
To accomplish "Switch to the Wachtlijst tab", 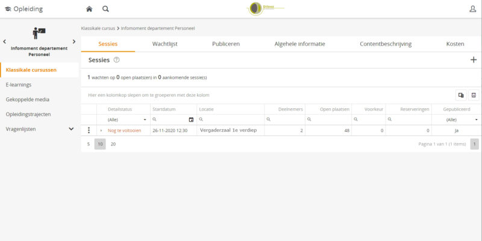I will tap(164, 44).
